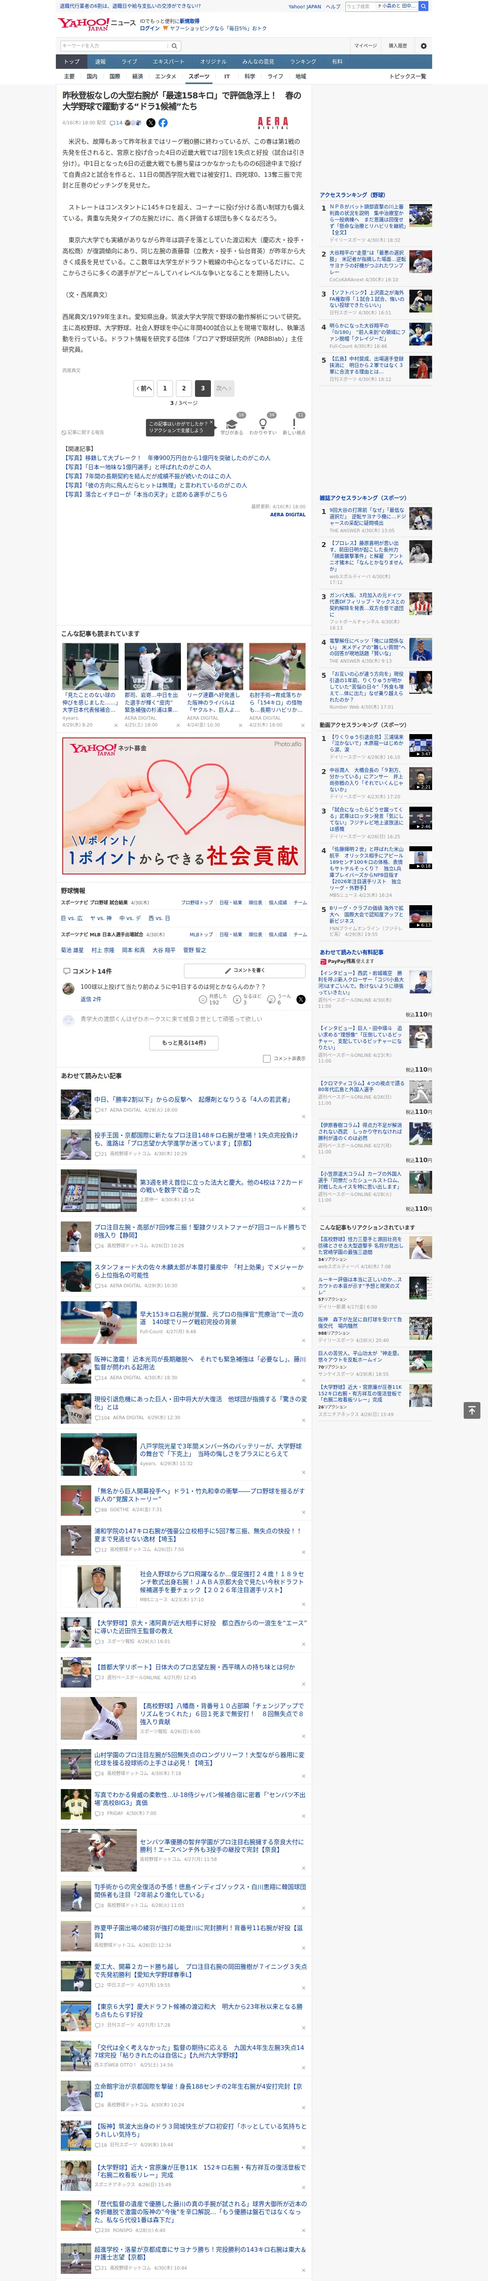Close the reaction tooltip popup
The height and width of the screenshot is (2281, 488).
[x=212, y=422]
